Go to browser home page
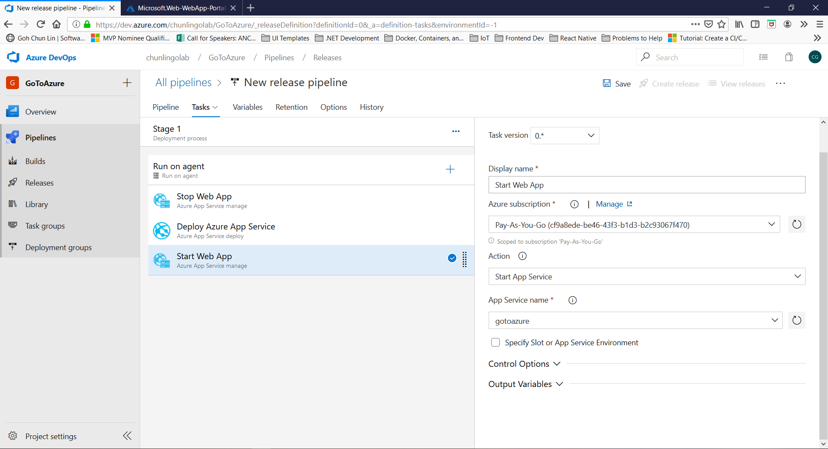The image size is (828, 449). pos(56,25)
